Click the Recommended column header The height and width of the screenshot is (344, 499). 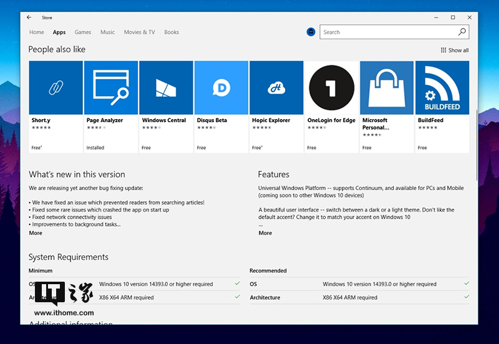coord(268,270)
